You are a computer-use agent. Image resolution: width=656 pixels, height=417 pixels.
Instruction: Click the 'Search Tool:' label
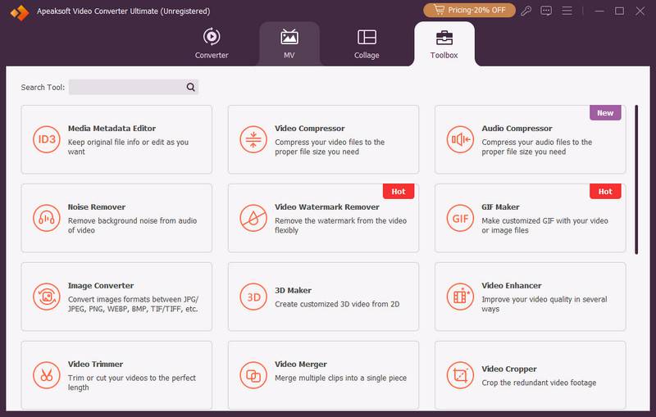[x=43, y=88]
